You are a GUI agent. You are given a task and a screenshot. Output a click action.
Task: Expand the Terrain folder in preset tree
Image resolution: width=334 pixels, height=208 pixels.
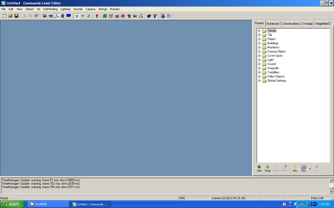click(259, 31)
